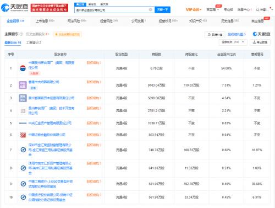Open the dash logo of shareholder row 5
Screen dimensions: 275x208
23,123
